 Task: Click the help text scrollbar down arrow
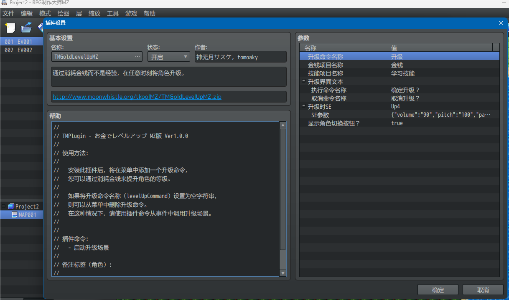(x=283, y=273)
